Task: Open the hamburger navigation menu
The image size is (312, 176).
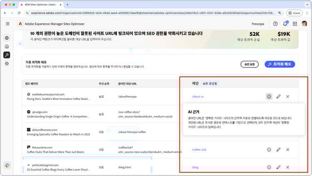Action: (x=7, y=24)
